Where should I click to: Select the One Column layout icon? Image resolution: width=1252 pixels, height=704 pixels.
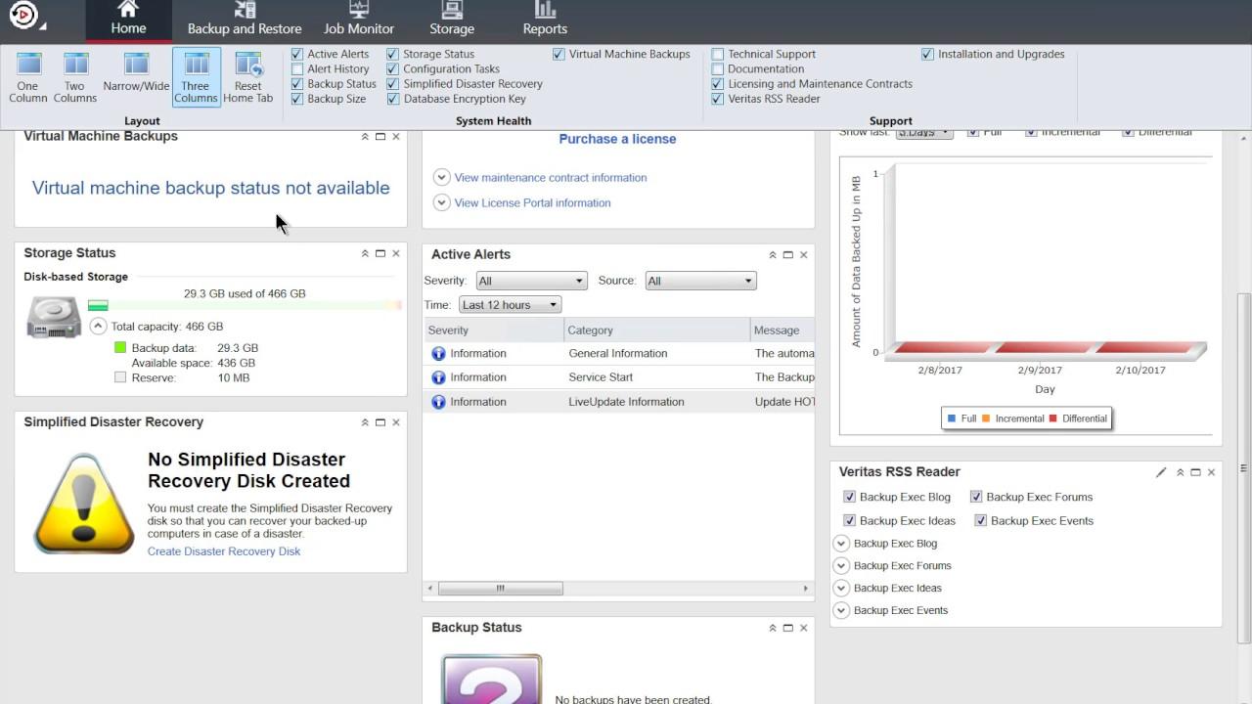[27, 75]
